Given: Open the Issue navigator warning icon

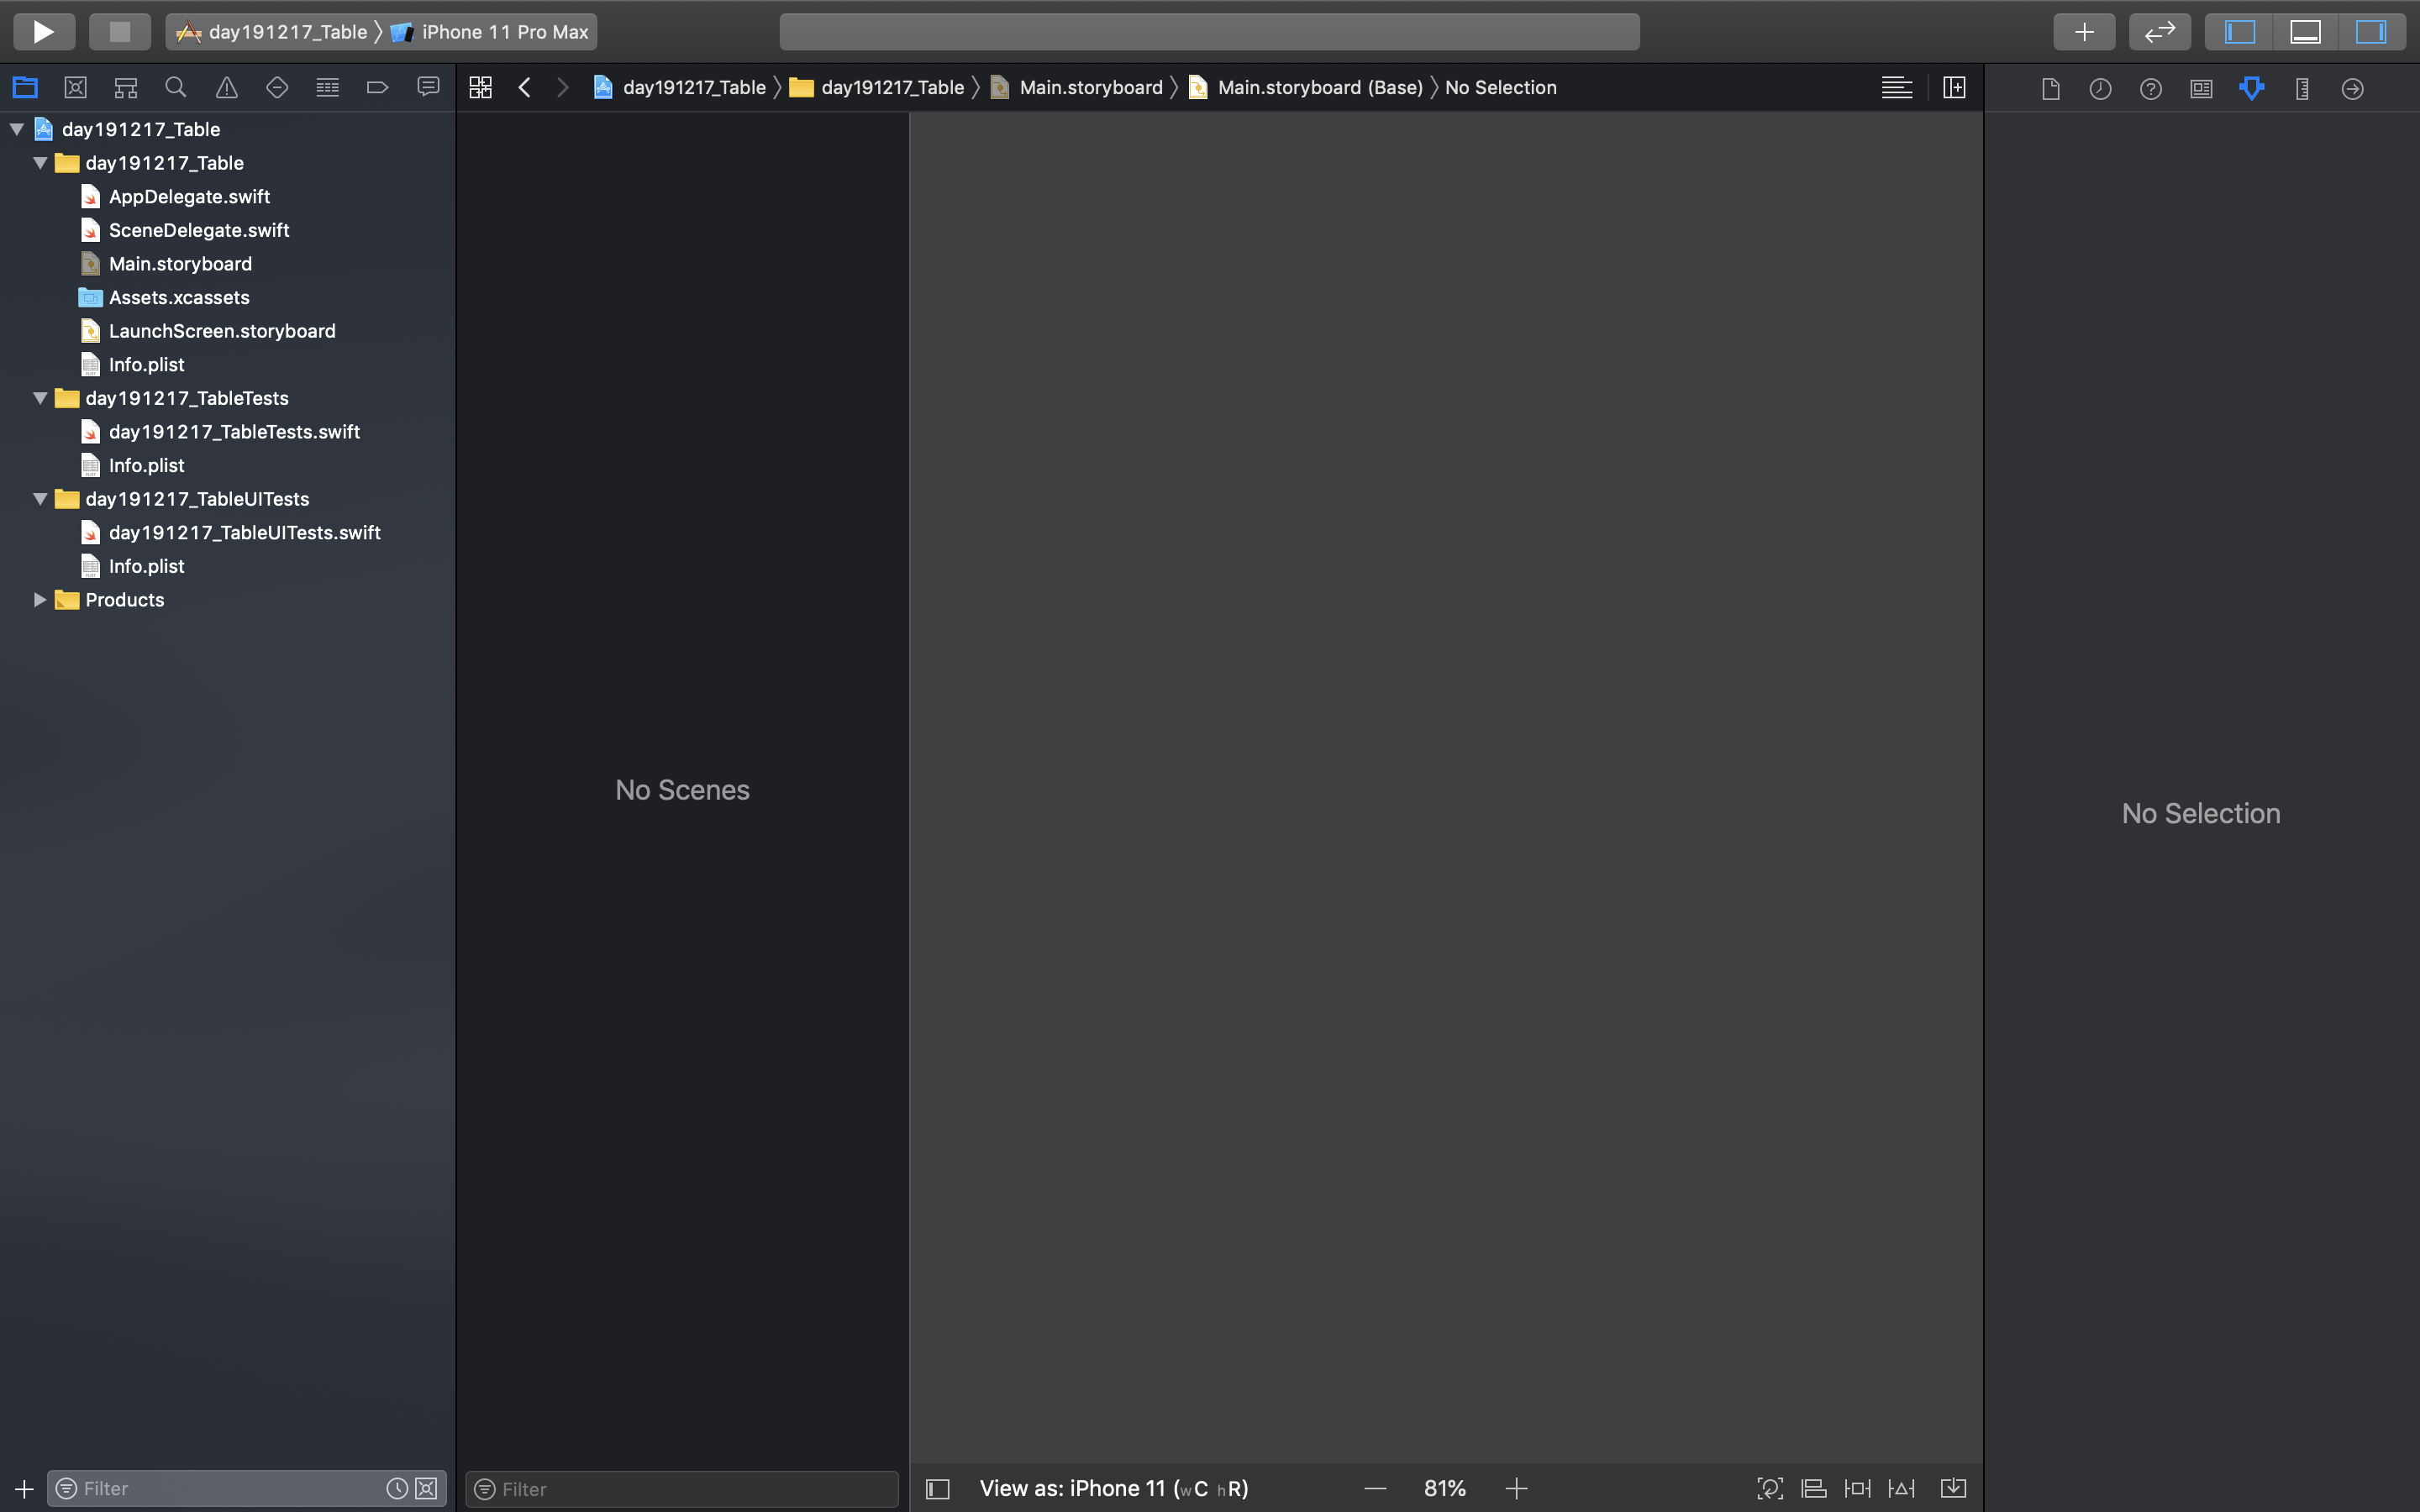Looking at the screenshot, I should point(227,88).
